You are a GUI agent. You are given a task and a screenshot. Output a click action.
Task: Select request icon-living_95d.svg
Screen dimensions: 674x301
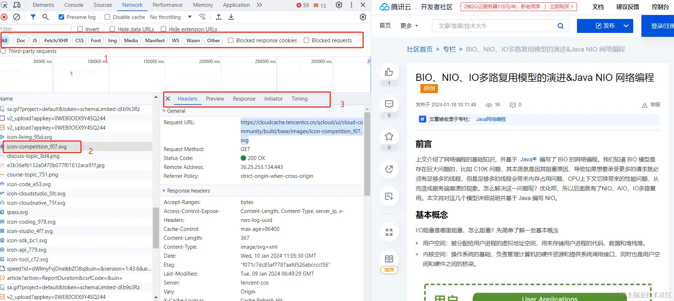[x=29, y=137]
